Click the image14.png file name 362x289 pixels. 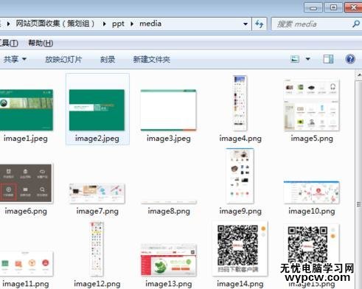click(x=240, y=284)
